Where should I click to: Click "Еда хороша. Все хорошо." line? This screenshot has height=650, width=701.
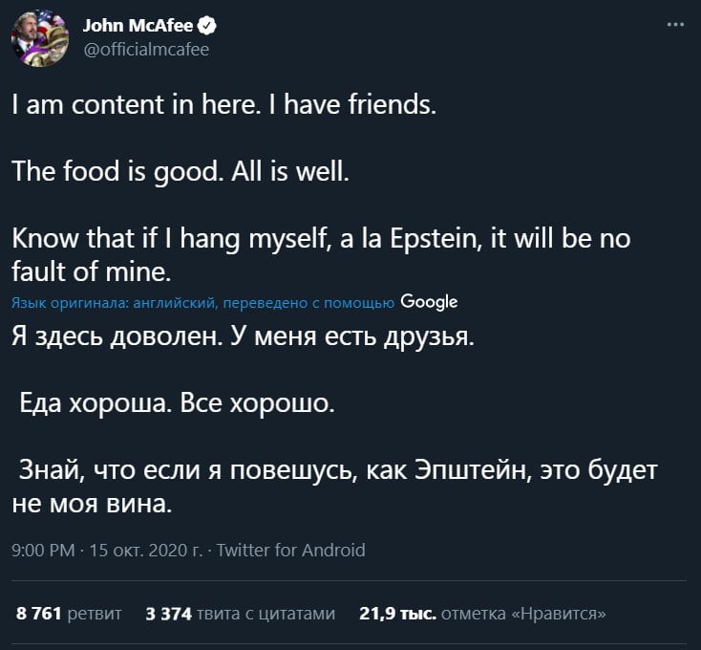(178, 403)
